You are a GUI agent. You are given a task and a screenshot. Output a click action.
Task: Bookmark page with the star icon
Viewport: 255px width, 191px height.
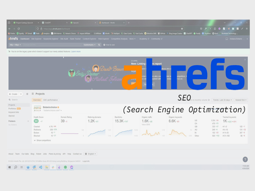(x=182, y=29)
